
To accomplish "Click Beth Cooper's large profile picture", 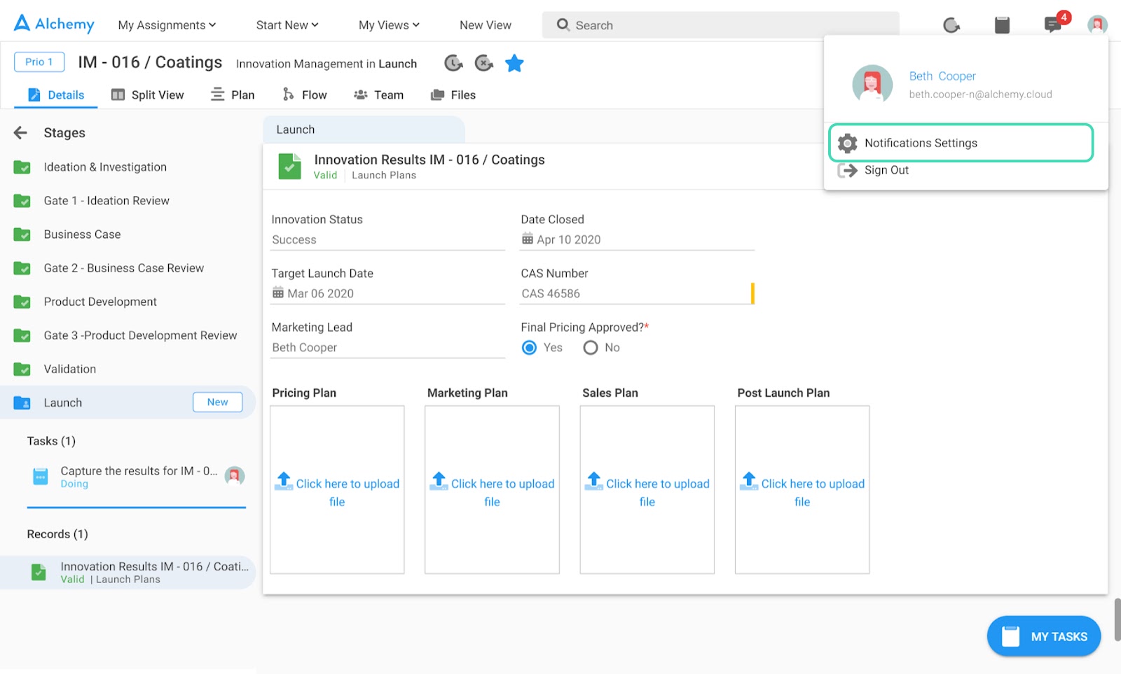I will [872, 85].
